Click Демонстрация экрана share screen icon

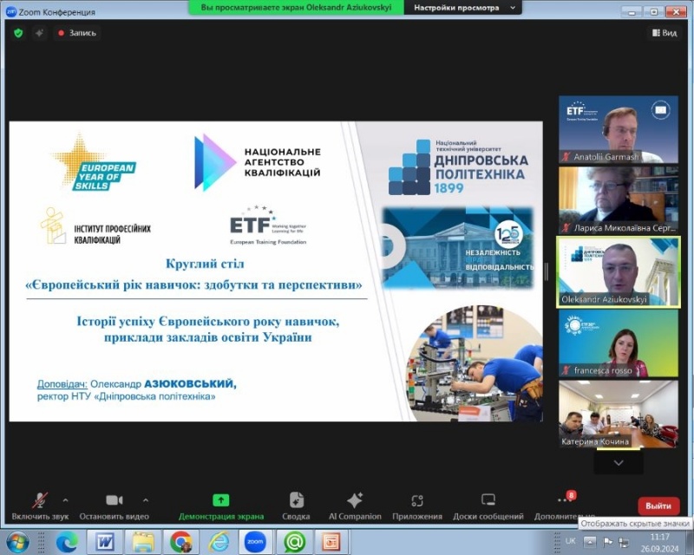click(221, 501)
